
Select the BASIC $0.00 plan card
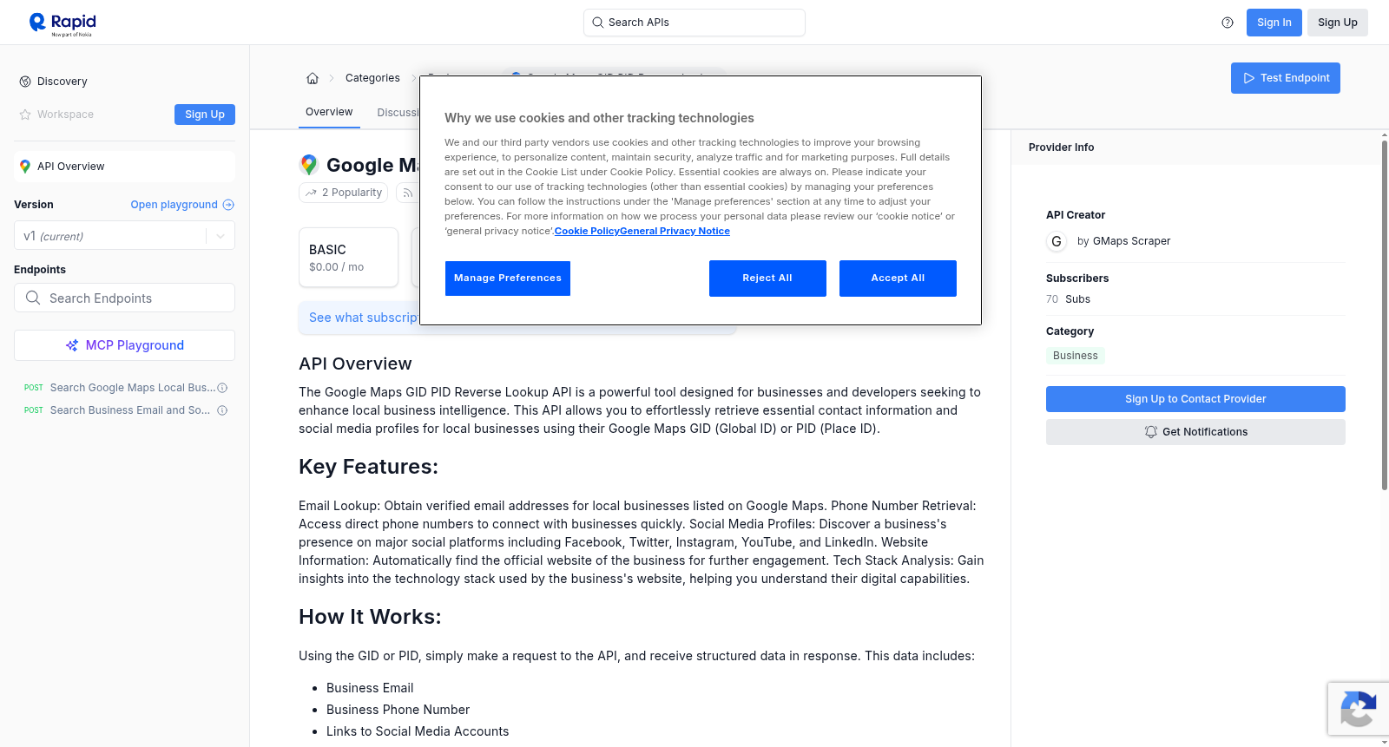[x=348, y=258]
